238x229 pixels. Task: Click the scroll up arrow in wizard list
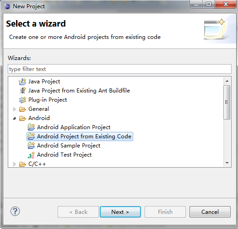[x=227, y=81]
